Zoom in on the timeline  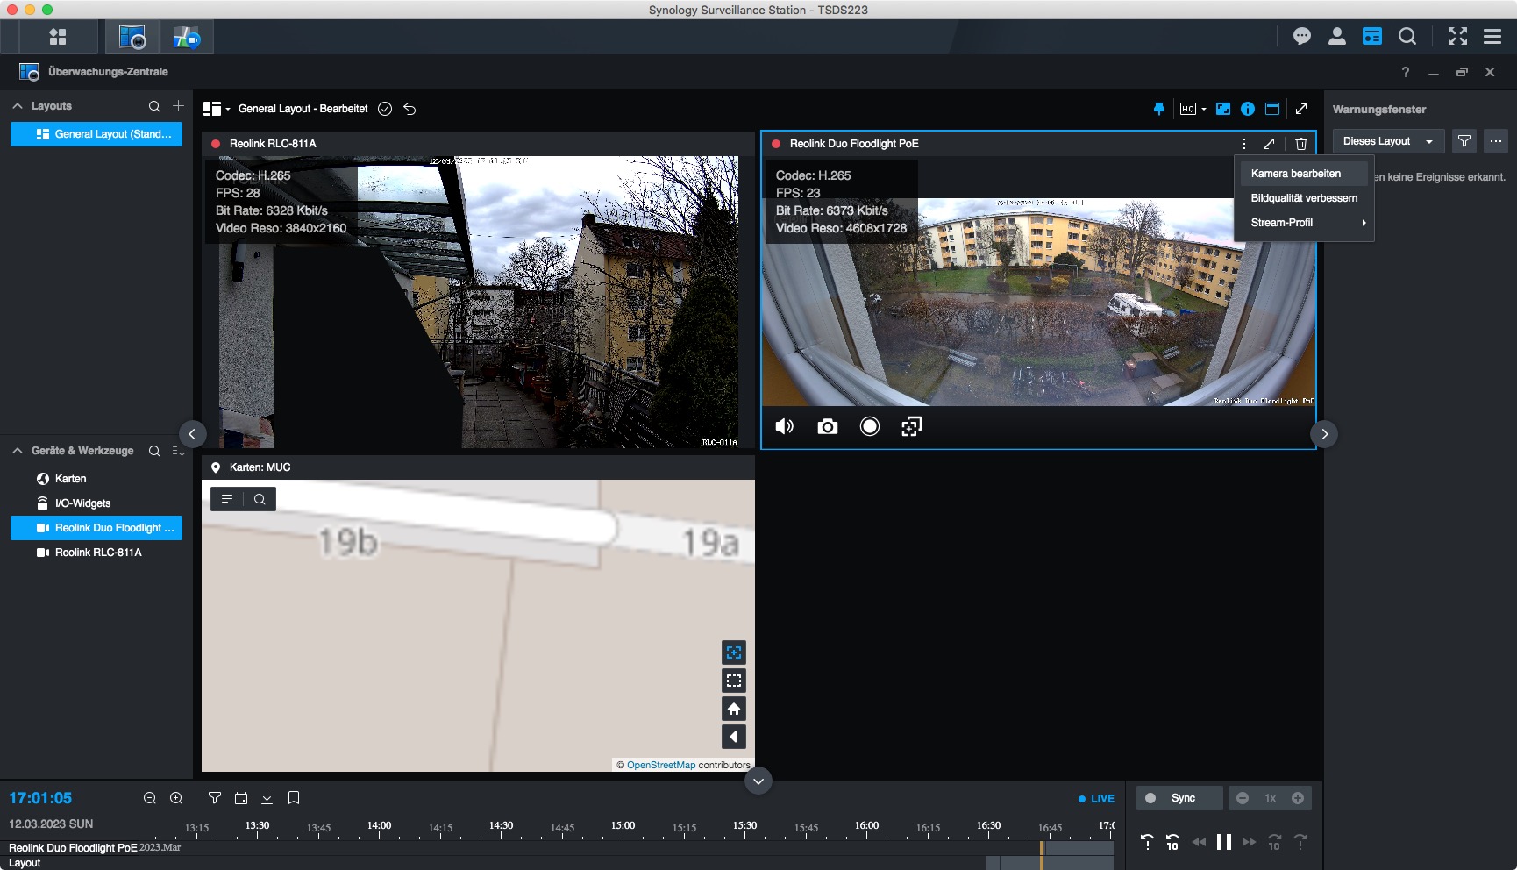click(176, 798)
